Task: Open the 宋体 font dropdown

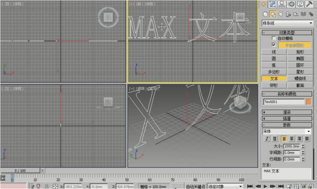Action: point(287,131)
